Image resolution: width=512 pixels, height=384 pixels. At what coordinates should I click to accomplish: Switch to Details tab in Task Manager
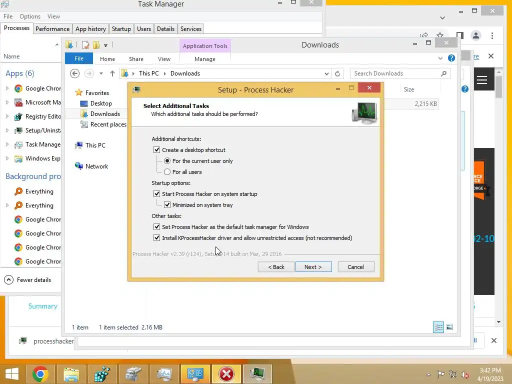[x=165, y=28]
